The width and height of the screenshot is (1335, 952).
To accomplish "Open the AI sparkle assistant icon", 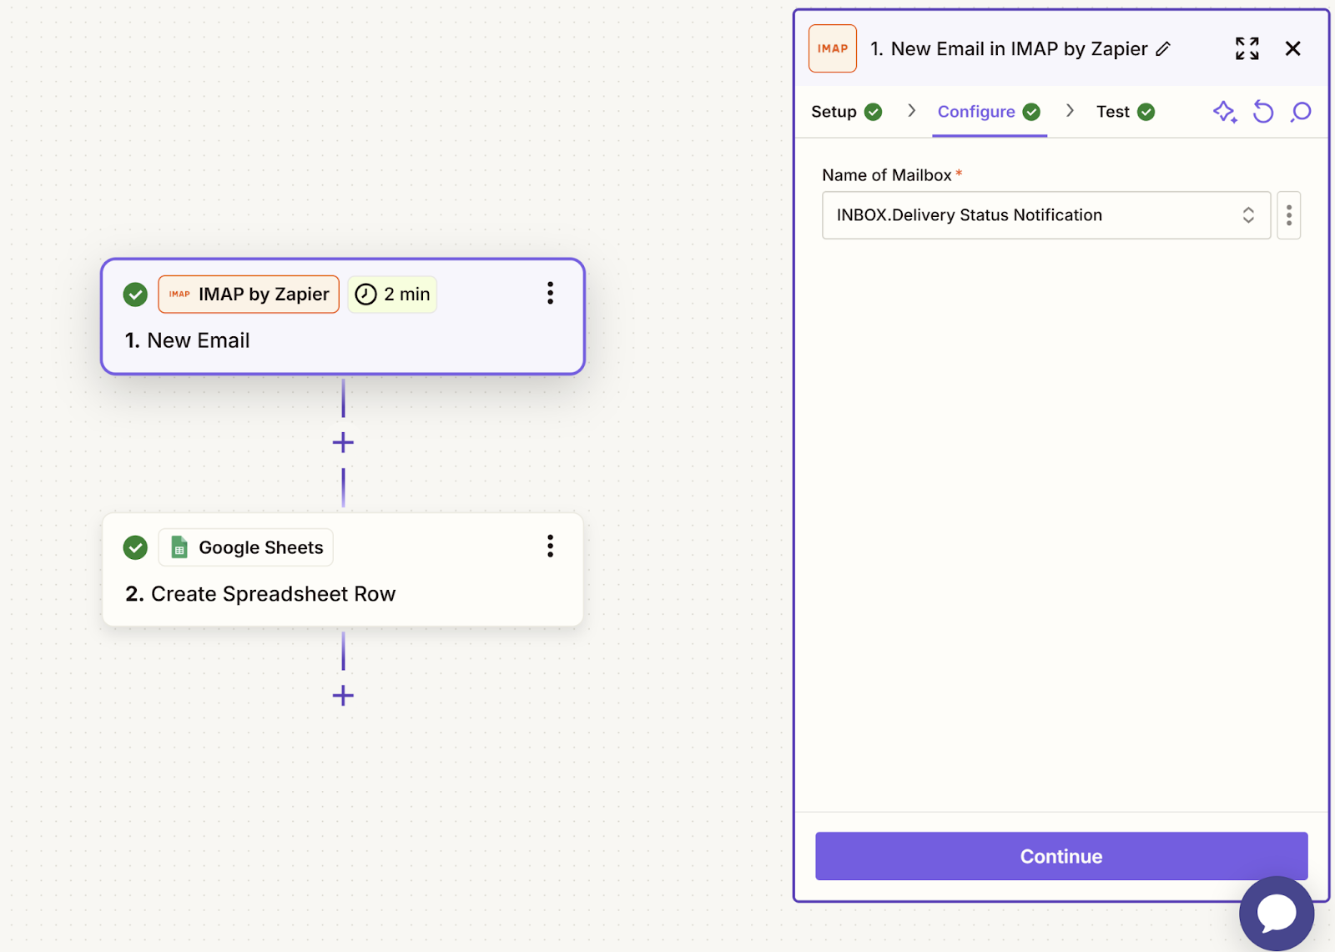I will [x=1225, y=112].
